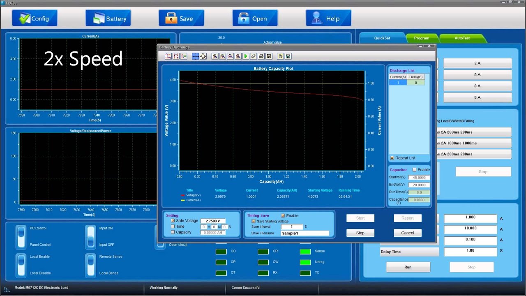Click the Save Filename field containing Sample1
This screenshot has height=296, width=526.
click(x=305, y=233)
